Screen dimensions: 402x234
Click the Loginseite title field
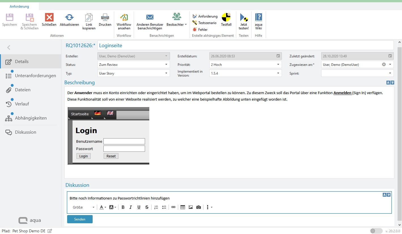click(x=245, y=45)
